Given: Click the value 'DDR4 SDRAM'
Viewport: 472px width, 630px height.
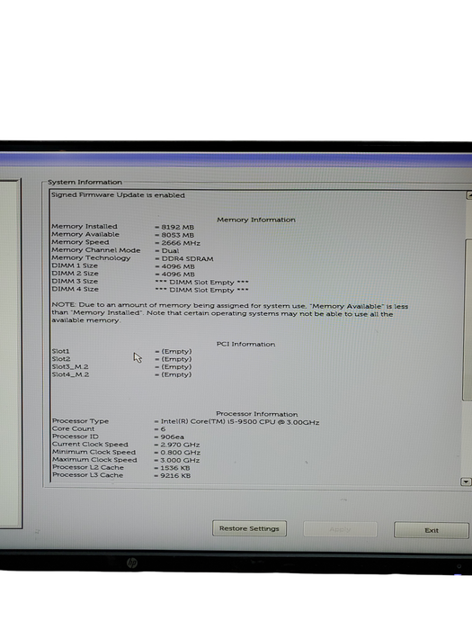Looking at the screenshot, I should [187, 259].
